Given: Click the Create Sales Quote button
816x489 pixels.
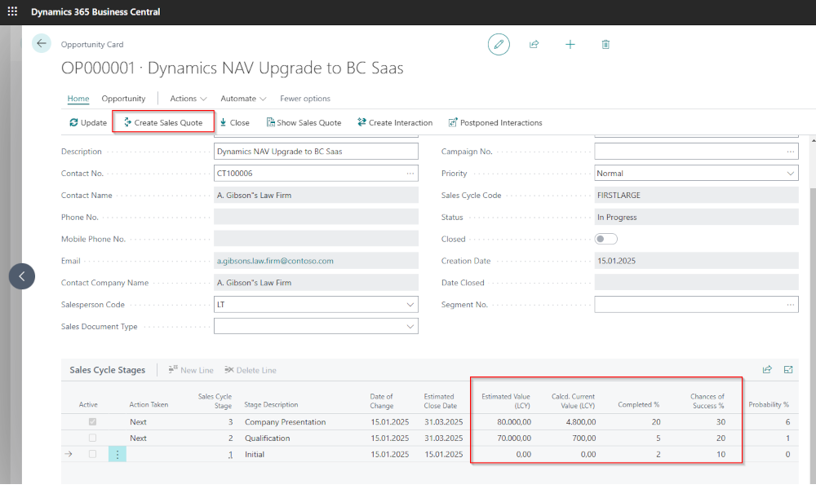Looking at the screenshot, I should click(x=163, y=122).
